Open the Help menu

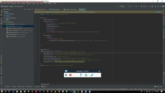pyautogui.click(x=55, y=4)
